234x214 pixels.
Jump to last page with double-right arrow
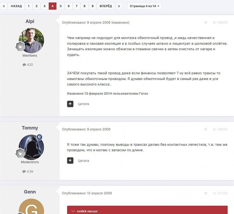pos(119,6)
